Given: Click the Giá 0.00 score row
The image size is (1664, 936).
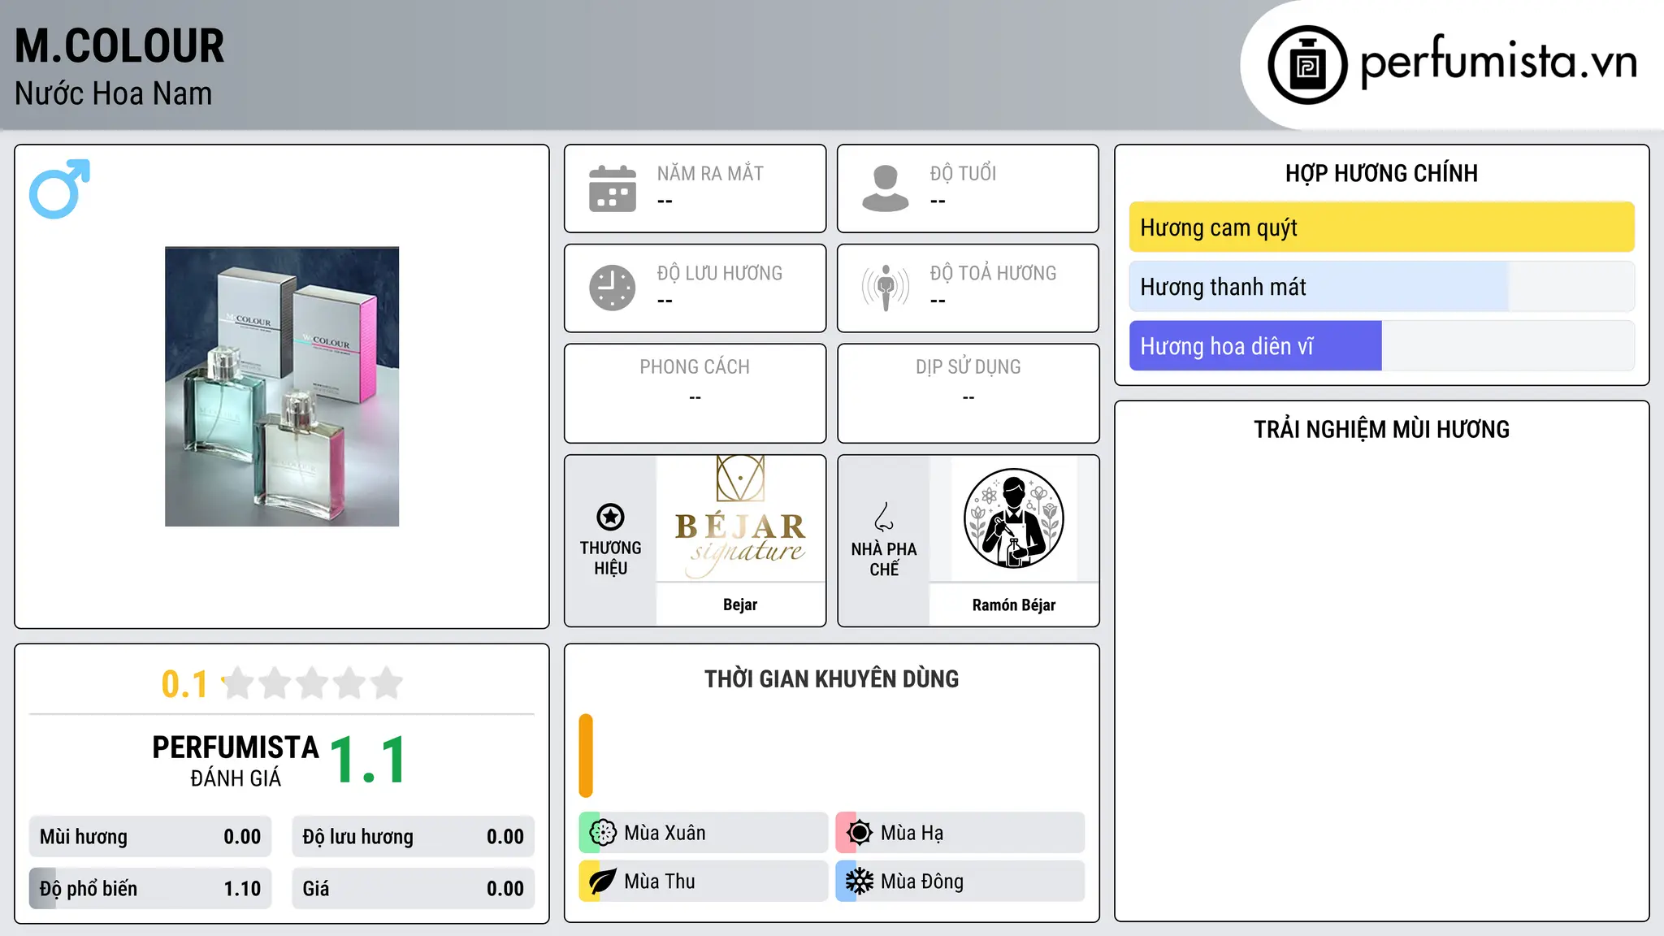Looking at the screenshot, I should point(414,889).
